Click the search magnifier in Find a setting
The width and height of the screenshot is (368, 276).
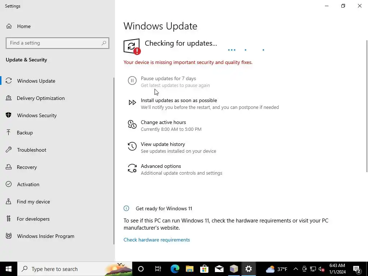(x=104, y=43)
